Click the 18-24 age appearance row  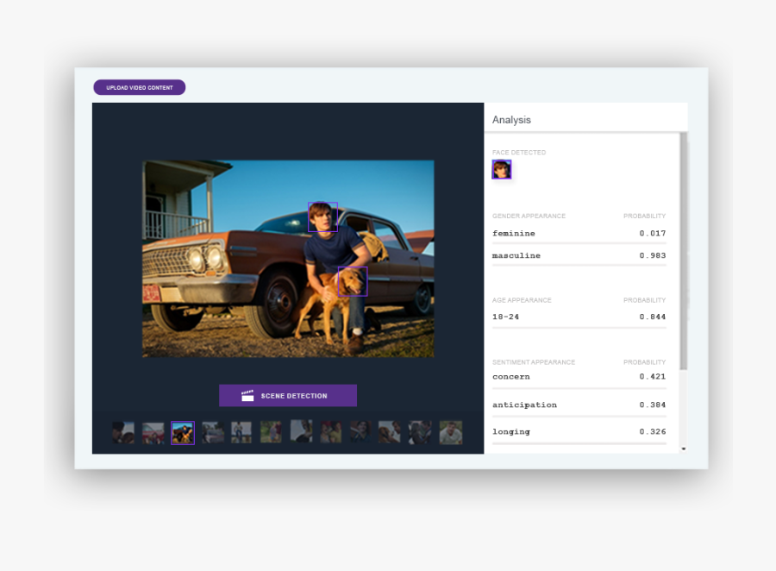(x=579, y=317)
